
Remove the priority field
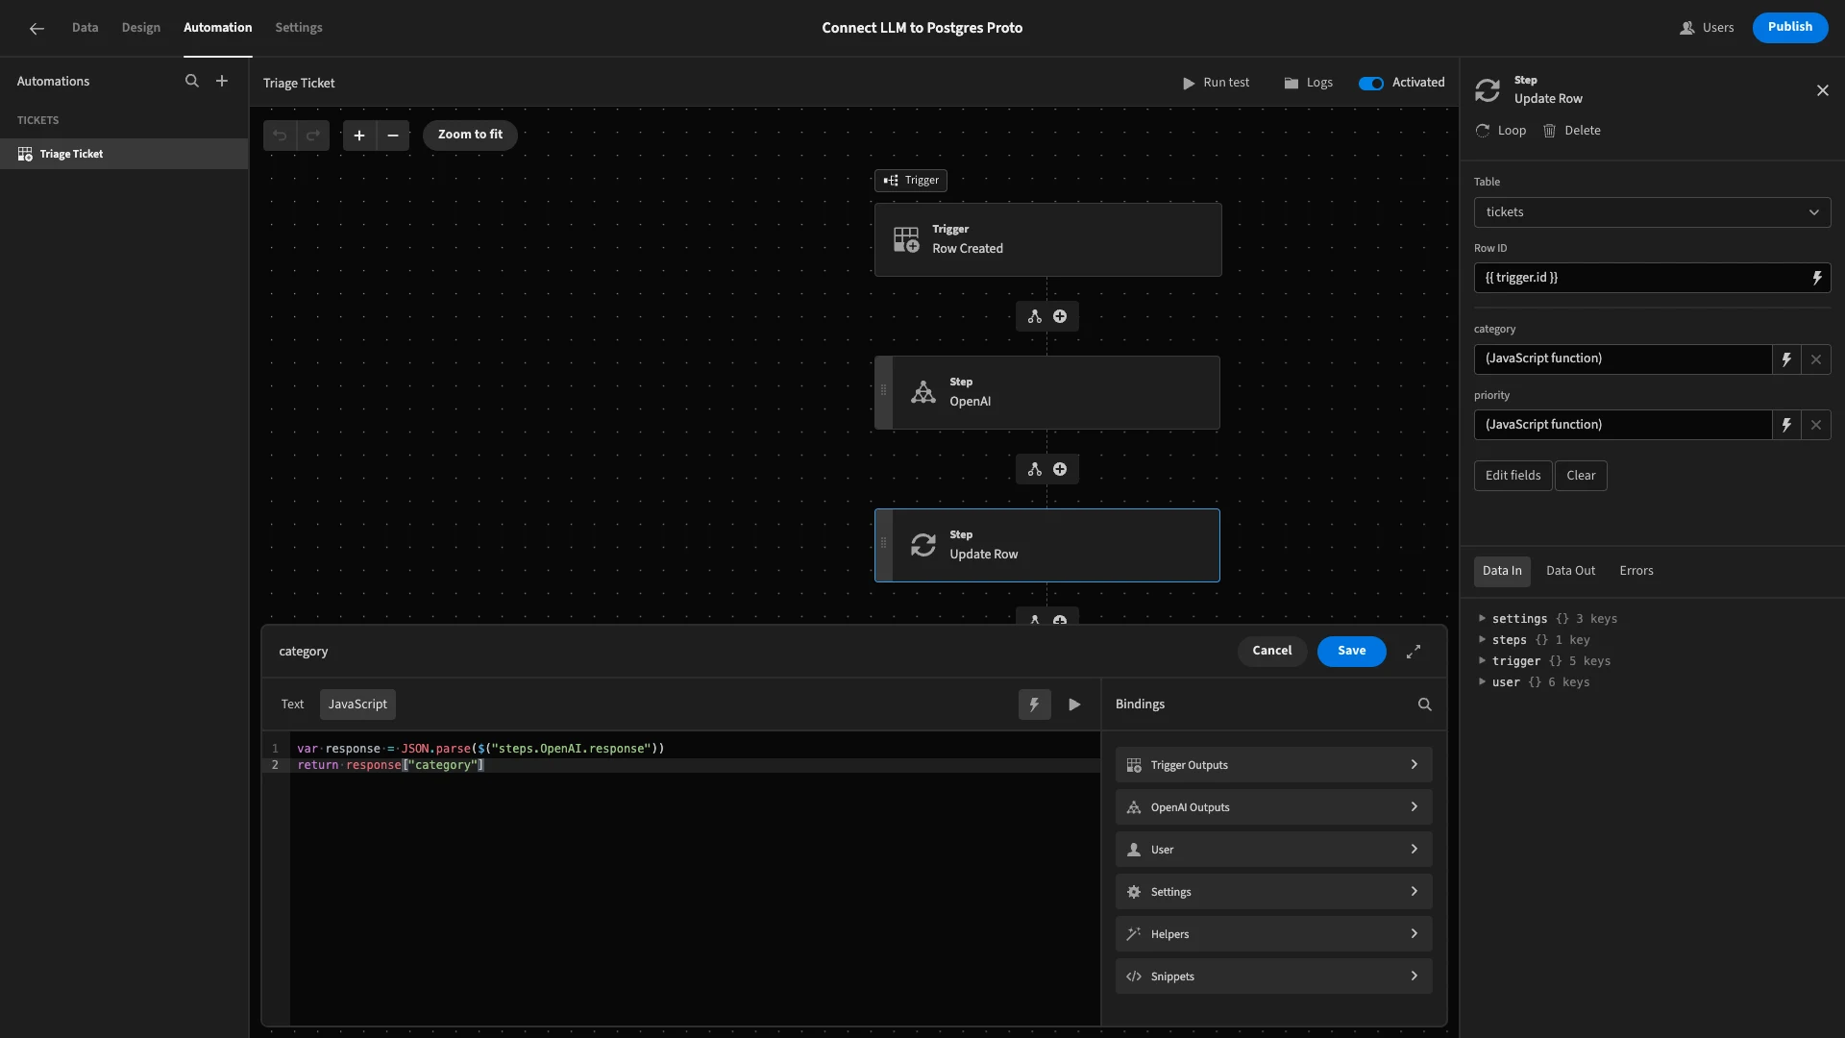tap(1816, 425)
